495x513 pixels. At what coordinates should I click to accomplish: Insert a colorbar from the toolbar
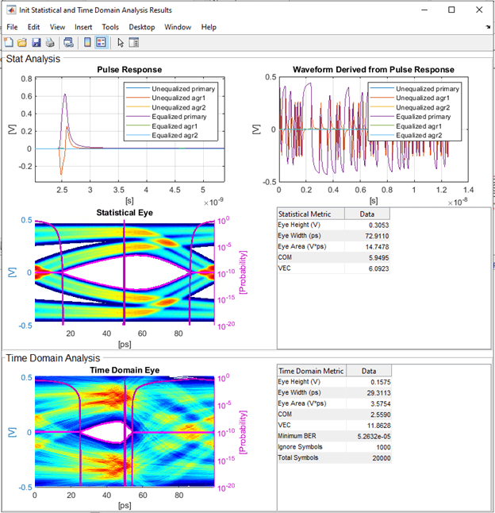(x=87, y=42)
